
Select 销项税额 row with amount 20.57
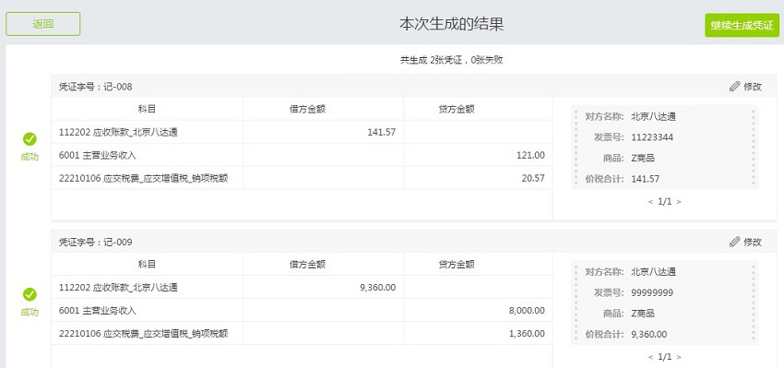302,178
